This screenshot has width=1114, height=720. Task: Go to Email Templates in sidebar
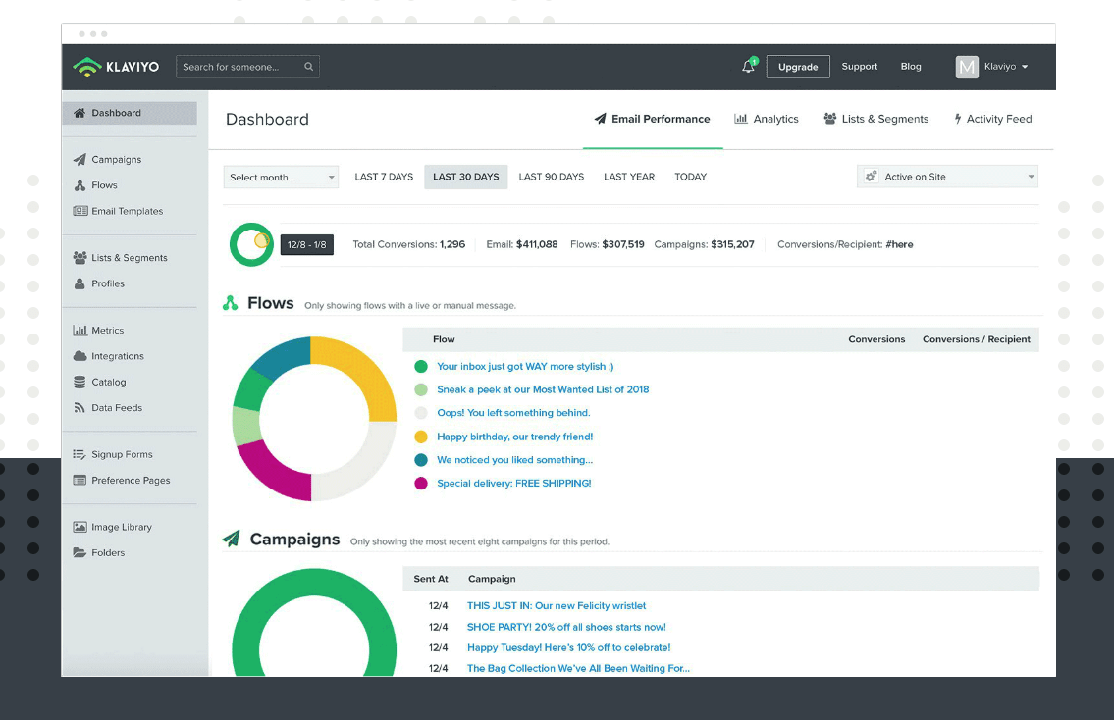(127, 211)
